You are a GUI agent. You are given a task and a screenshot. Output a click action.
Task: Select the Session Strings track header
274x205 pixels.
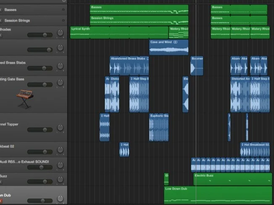coord(29,20)
